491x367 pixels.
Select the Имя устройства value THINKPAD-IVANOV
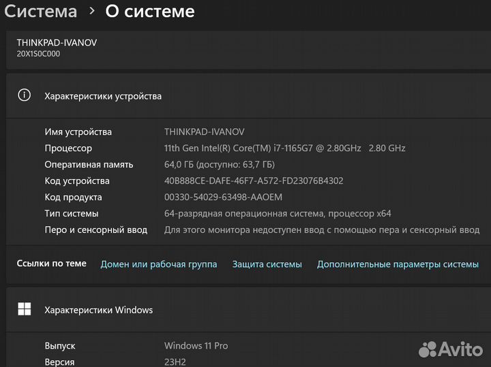coord(204,131)
